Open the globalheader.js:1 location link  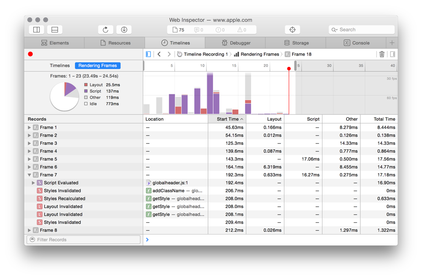click(170, 183)
